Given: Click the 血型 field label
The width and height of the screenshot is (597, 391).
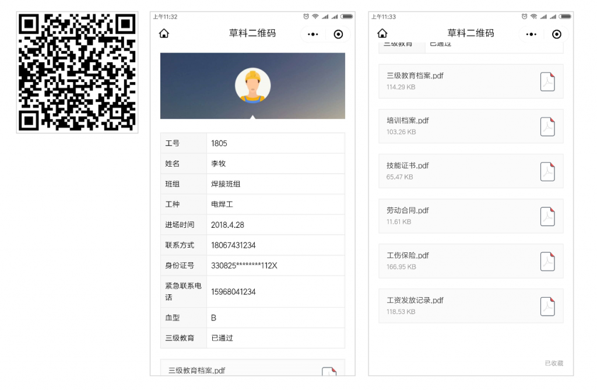Looking at the screenshot, I should point(172,318).
